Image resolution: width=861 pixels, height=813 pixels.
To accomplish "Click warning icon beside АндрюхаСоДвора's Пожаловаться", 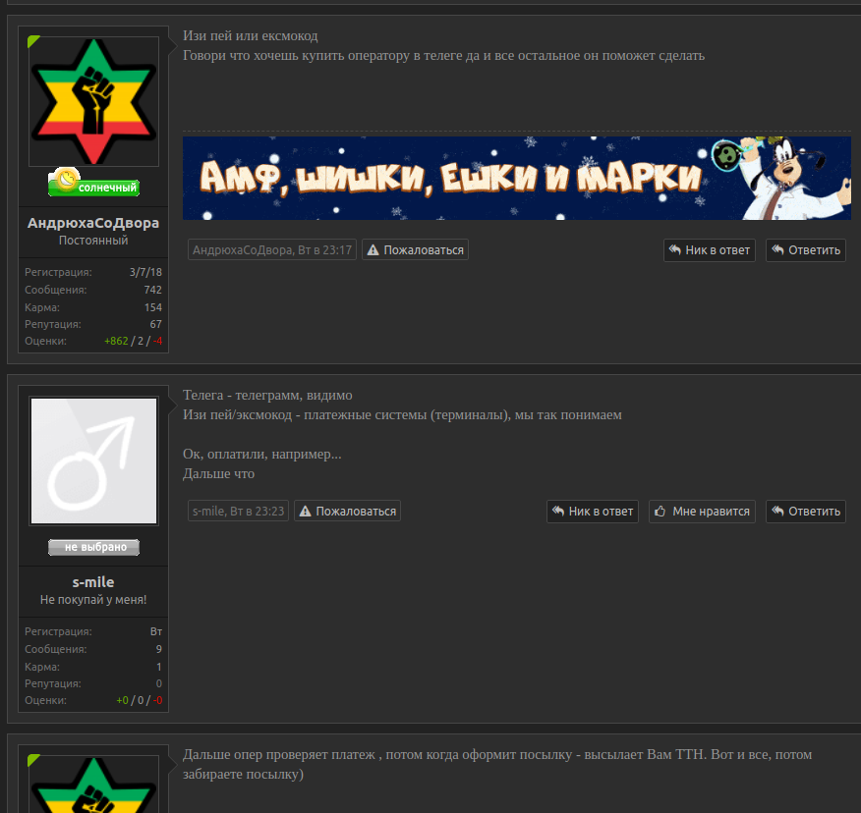I will [373, 250].
